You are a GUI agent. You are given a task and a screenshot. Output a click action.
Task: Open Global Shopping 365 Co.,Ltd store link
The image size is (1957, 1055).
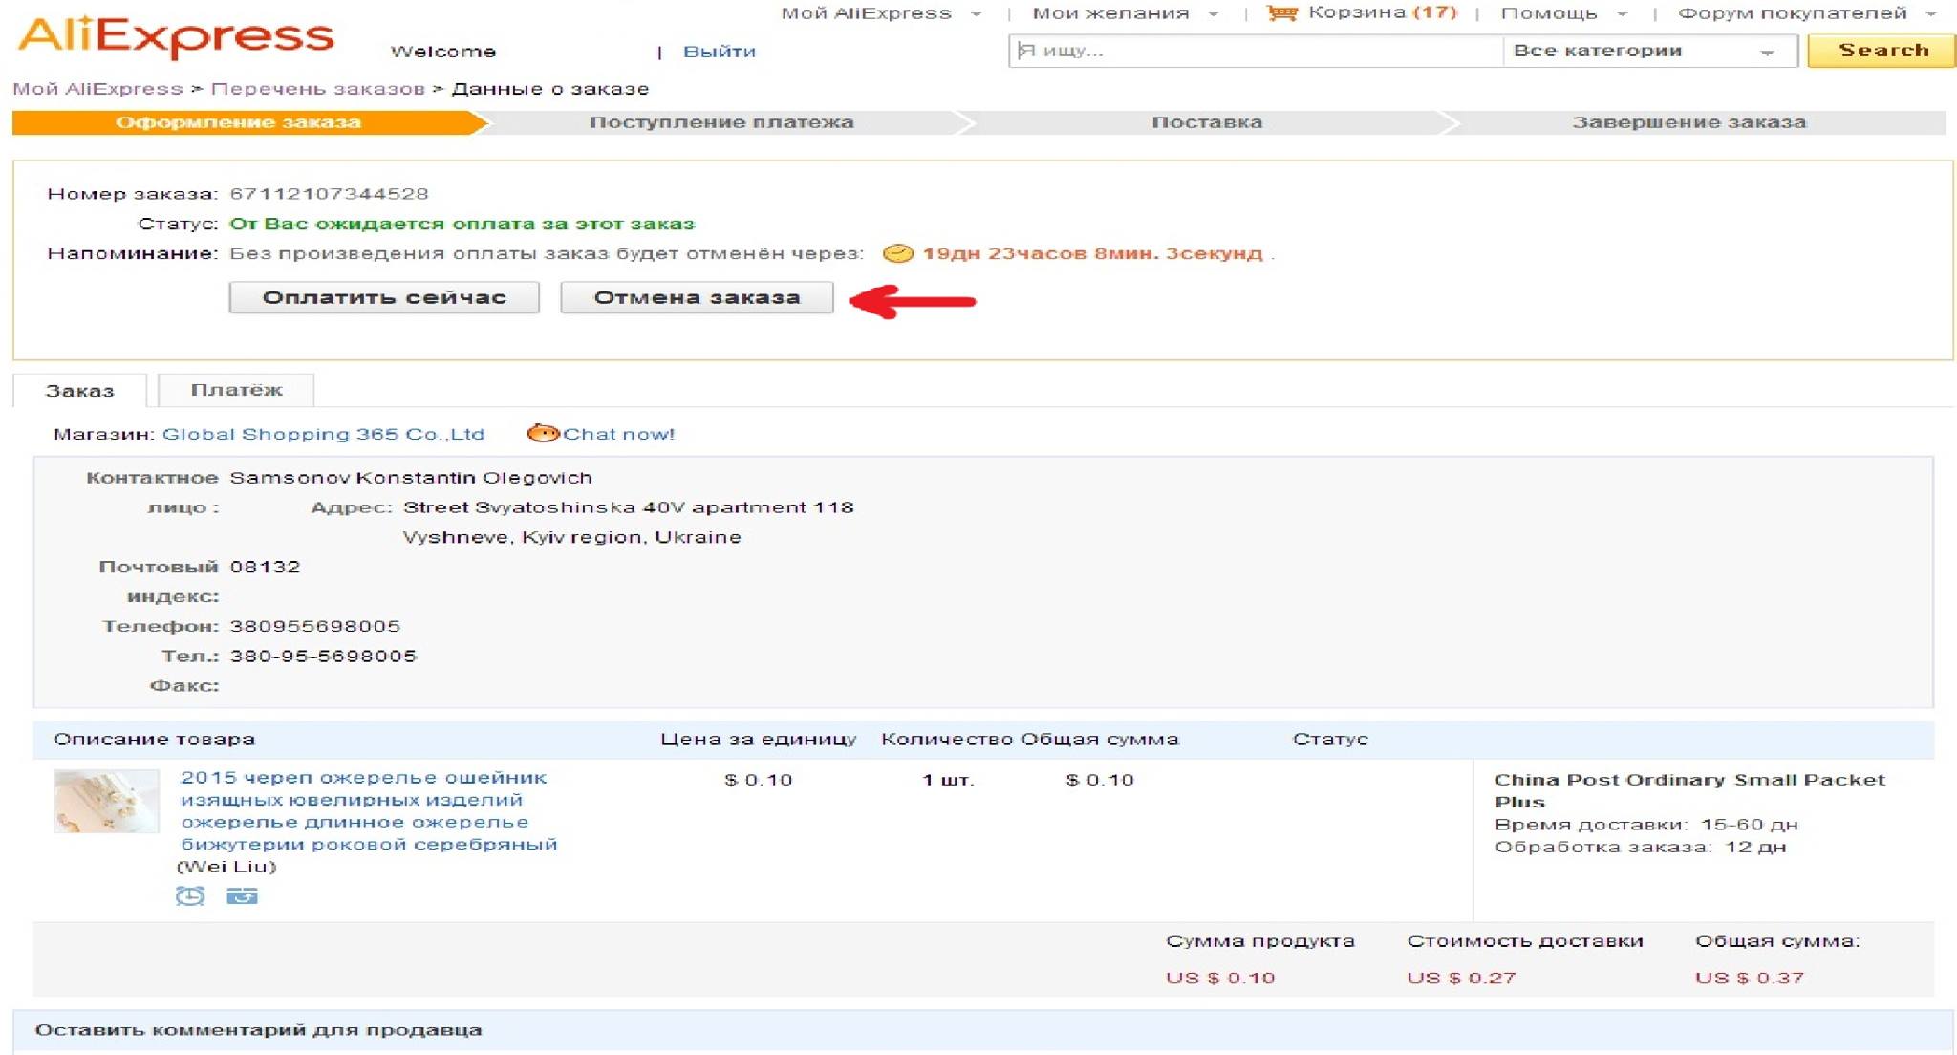(323, 434)
